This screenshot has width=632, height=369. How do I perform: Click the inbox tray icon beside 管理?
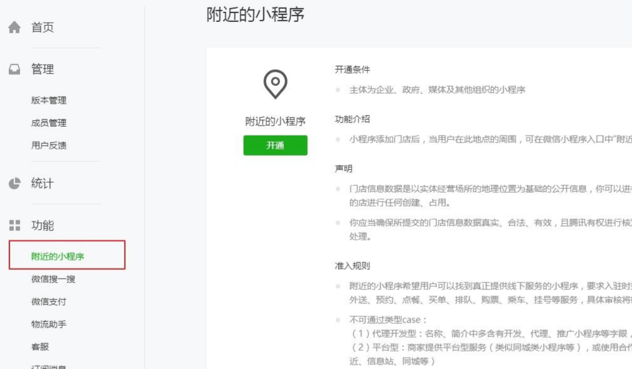[14, 69]
